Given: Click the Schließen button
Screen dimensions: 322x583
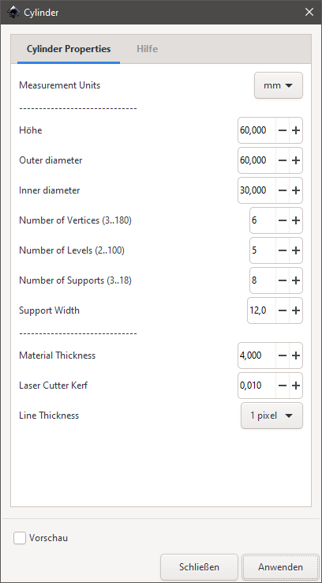Looking at the screenshot, I should point(199,567).
